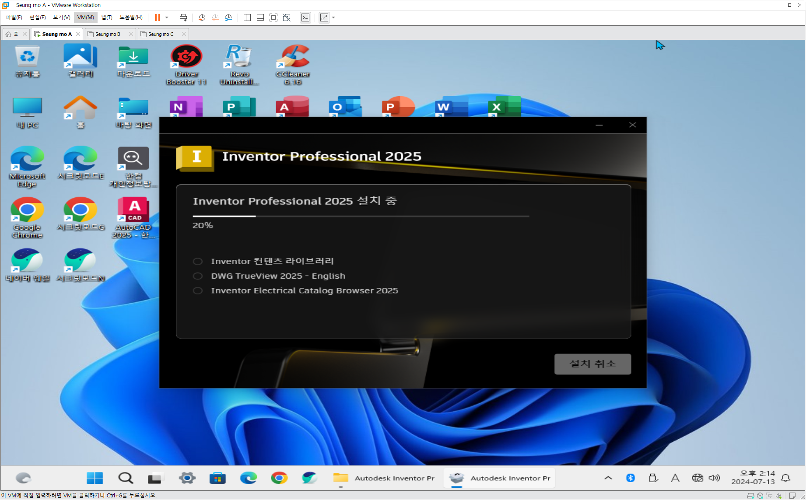
Task: Open the notification bell icon
Action: pyautogui.click(x=786, y=478)
